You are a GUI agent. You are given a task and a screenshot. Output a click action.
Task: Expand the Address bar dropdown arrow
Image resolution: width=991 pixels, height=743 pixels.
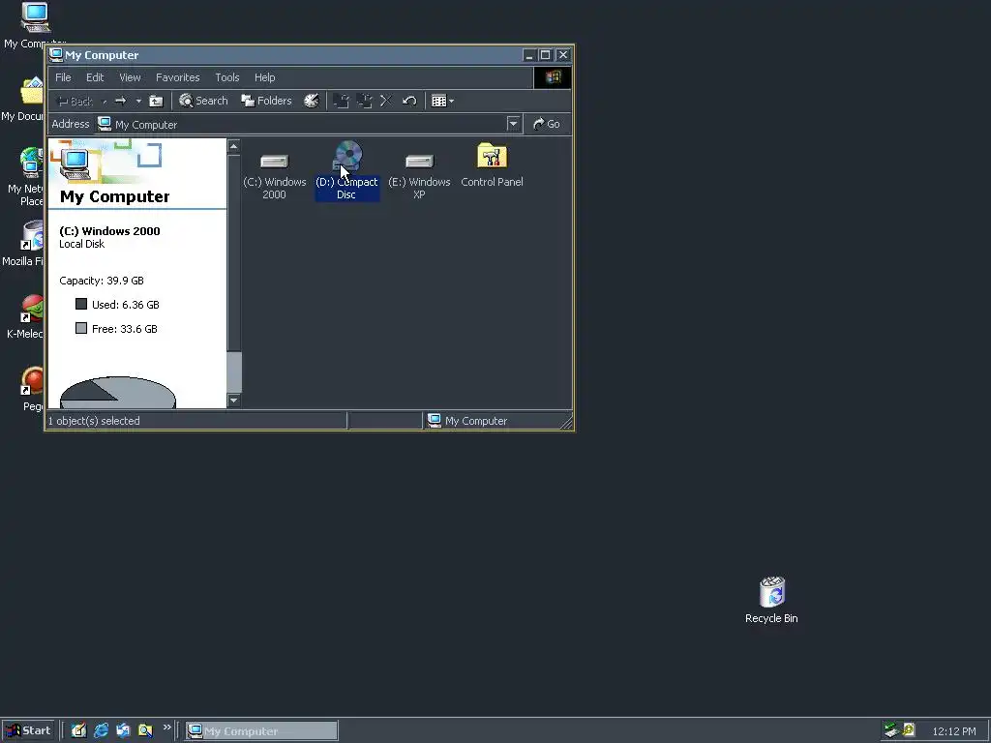point(513,124)
